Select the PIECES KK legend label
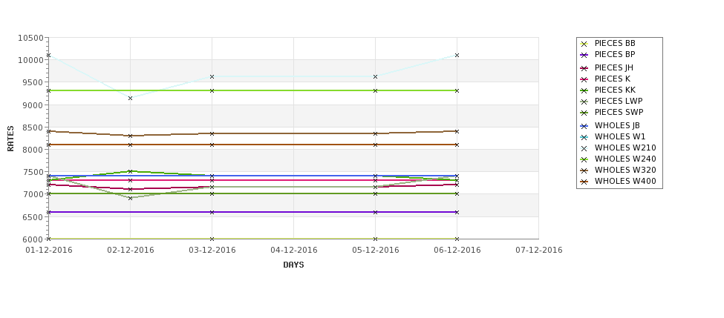The width and height of the screenshot is (724, 318). tap(615, 90)
